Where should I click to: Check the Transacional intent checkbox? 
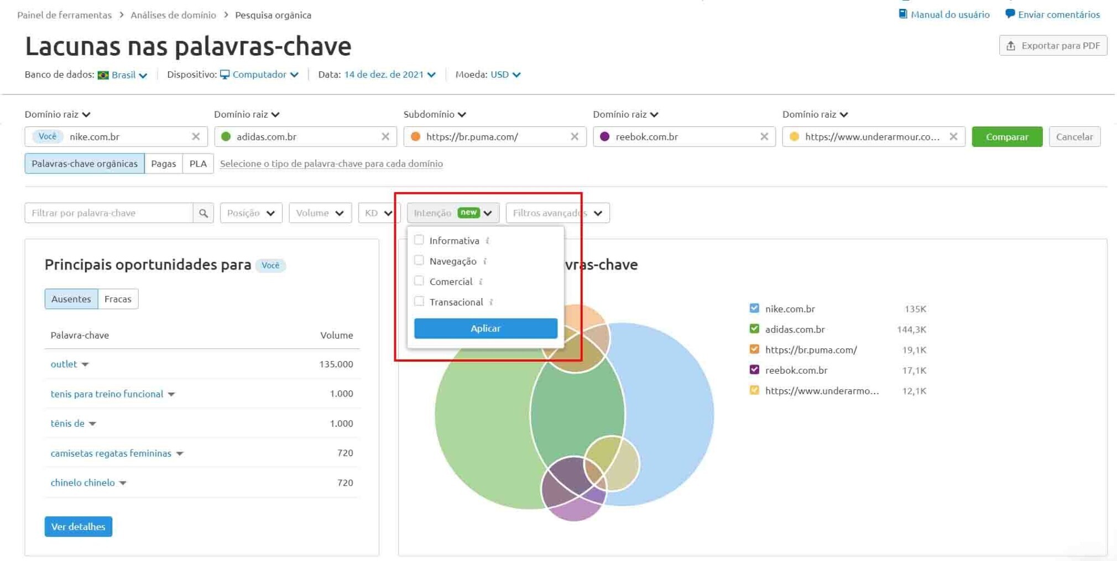(419, 301)
